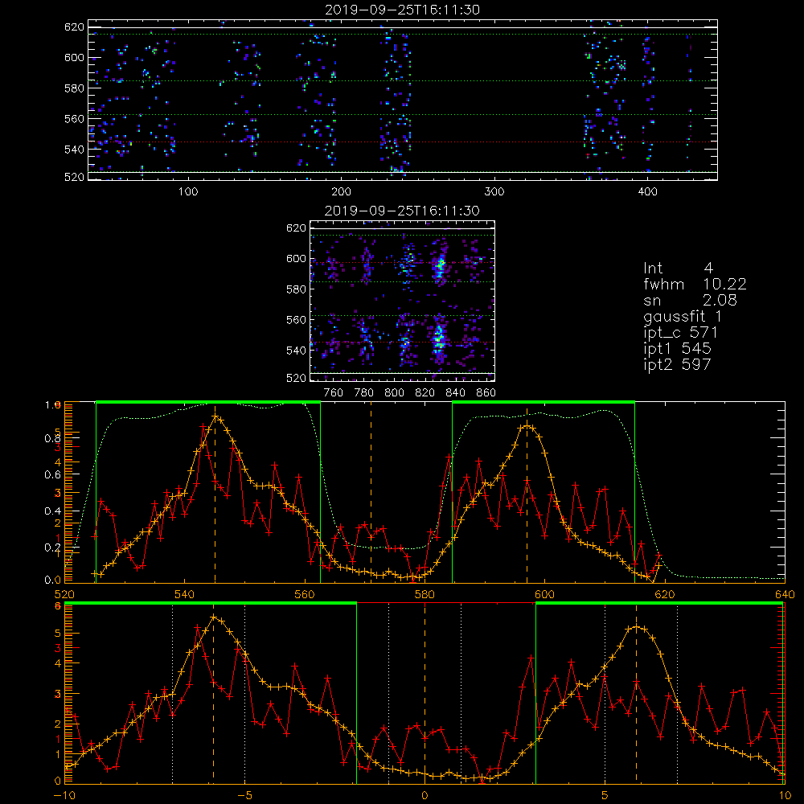Click the 0.6 y-axis label of profile plot
804x804 pixels.
click(52, 475)
